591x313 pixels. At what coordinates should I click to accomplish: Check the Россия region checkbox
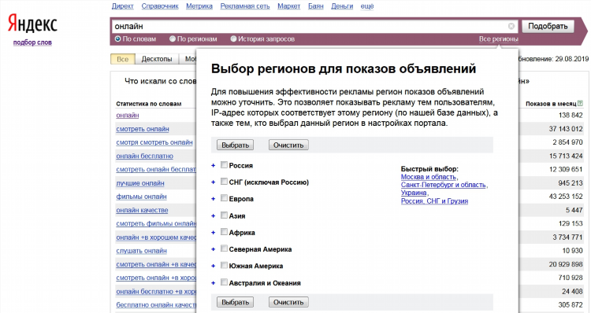click(x=224, y=165)
